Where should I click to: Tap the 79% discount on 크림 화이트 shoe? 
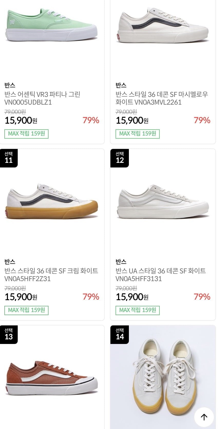(91, 297)
